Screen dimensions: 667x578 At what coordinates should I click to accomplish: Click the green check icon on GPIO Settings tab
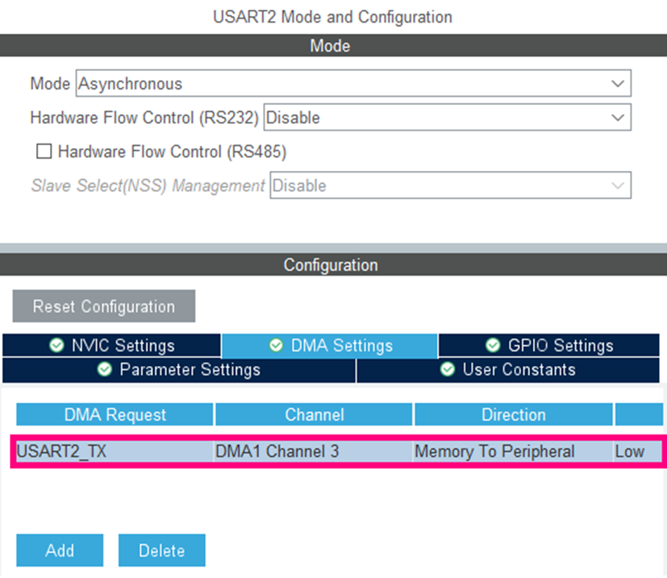(493, 345)
